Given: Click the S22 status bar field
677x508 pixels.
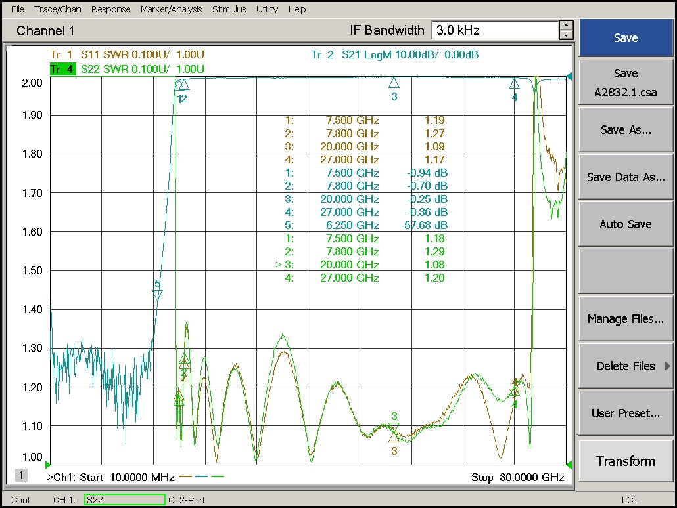Looking at the screenshot, I should (124, 500).
